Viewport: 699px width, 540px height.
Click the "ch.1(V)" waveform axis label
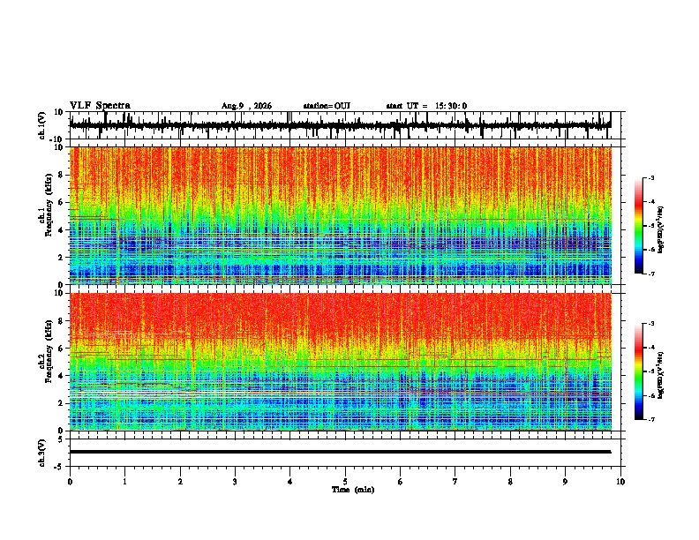[x=42, y=125]
